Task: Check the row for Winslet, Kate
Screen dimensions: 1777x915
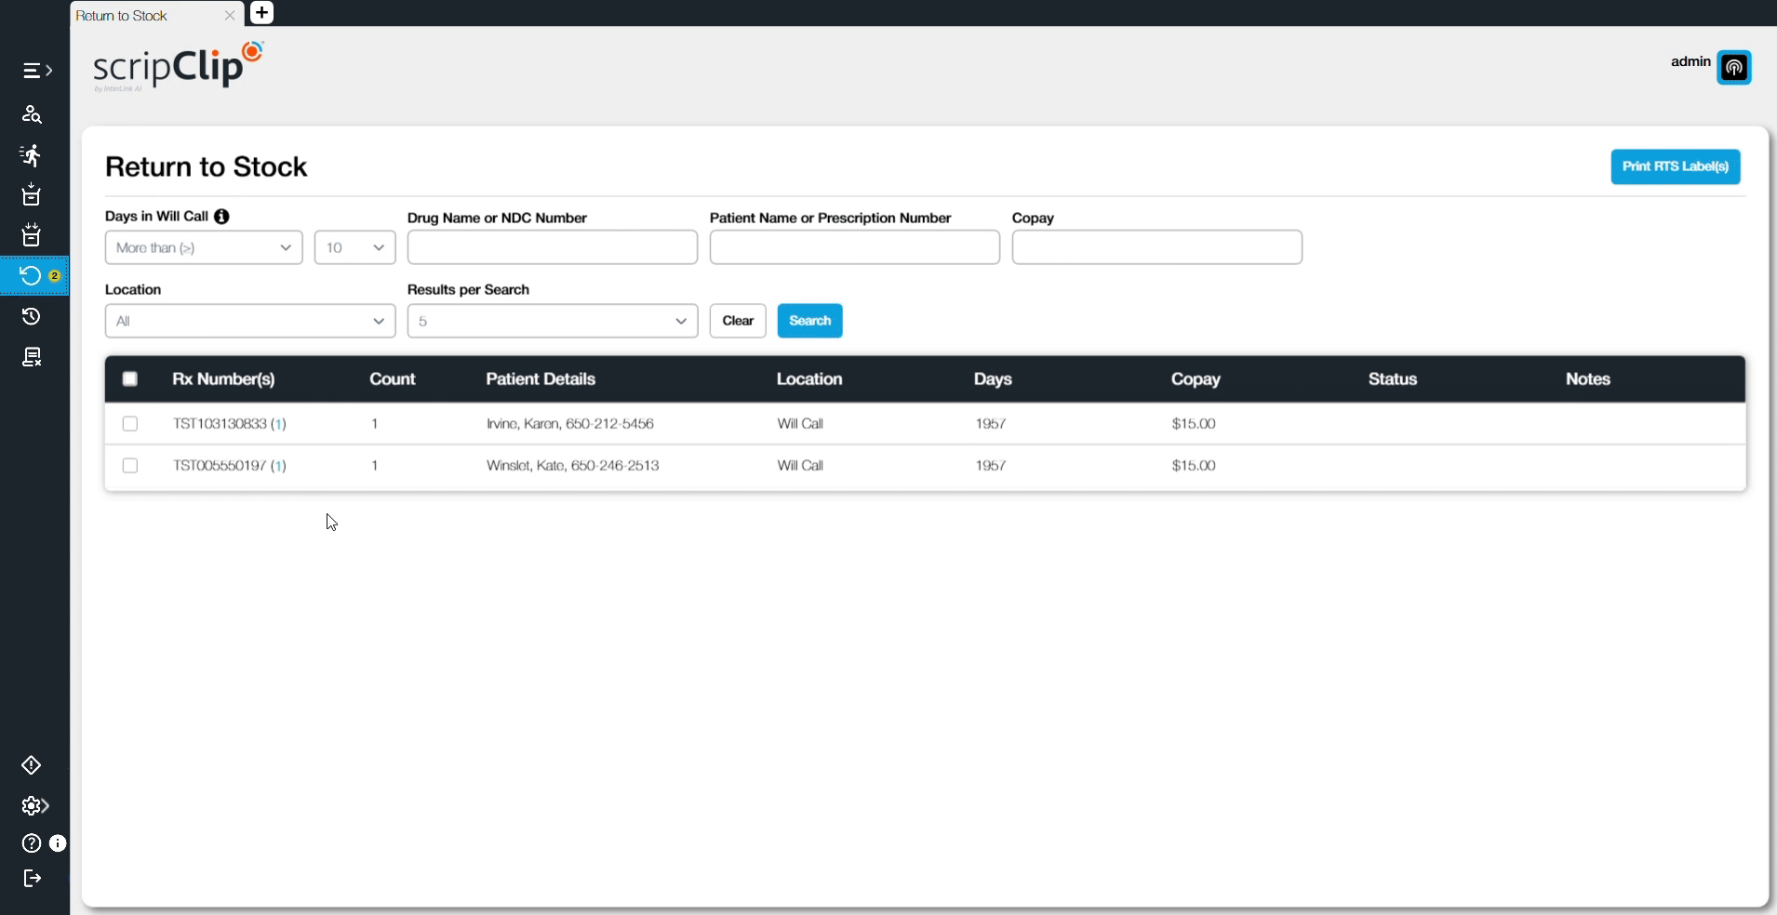Action: pyautogui.click(x=129, y=466)
